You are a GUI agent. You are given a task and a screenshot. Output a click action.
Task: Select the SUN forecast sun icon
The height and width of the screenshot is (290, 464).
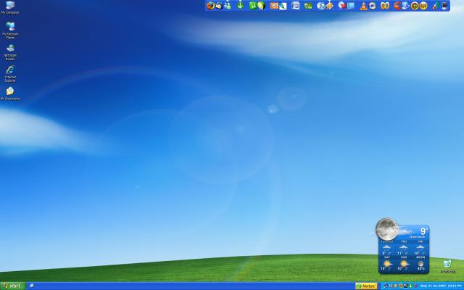404,264
